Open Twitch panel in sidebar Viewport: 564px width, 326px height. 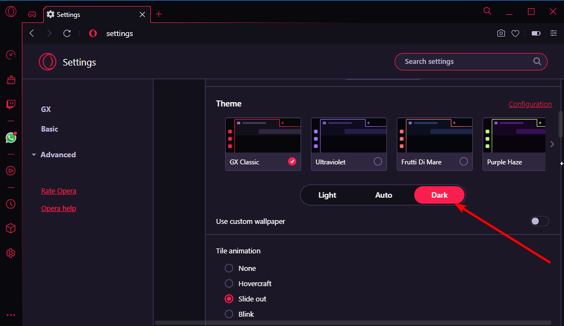pos(10,104)
